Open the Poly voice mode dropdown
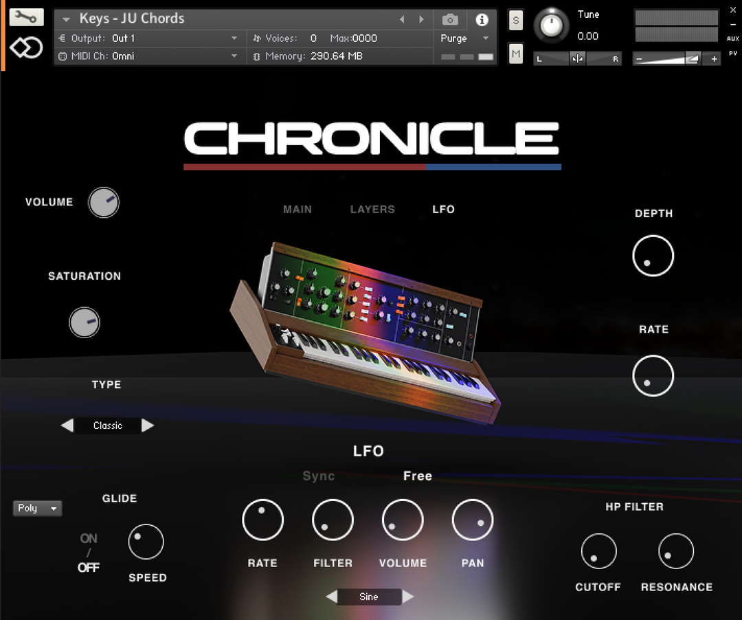 (x=38, y=508)
